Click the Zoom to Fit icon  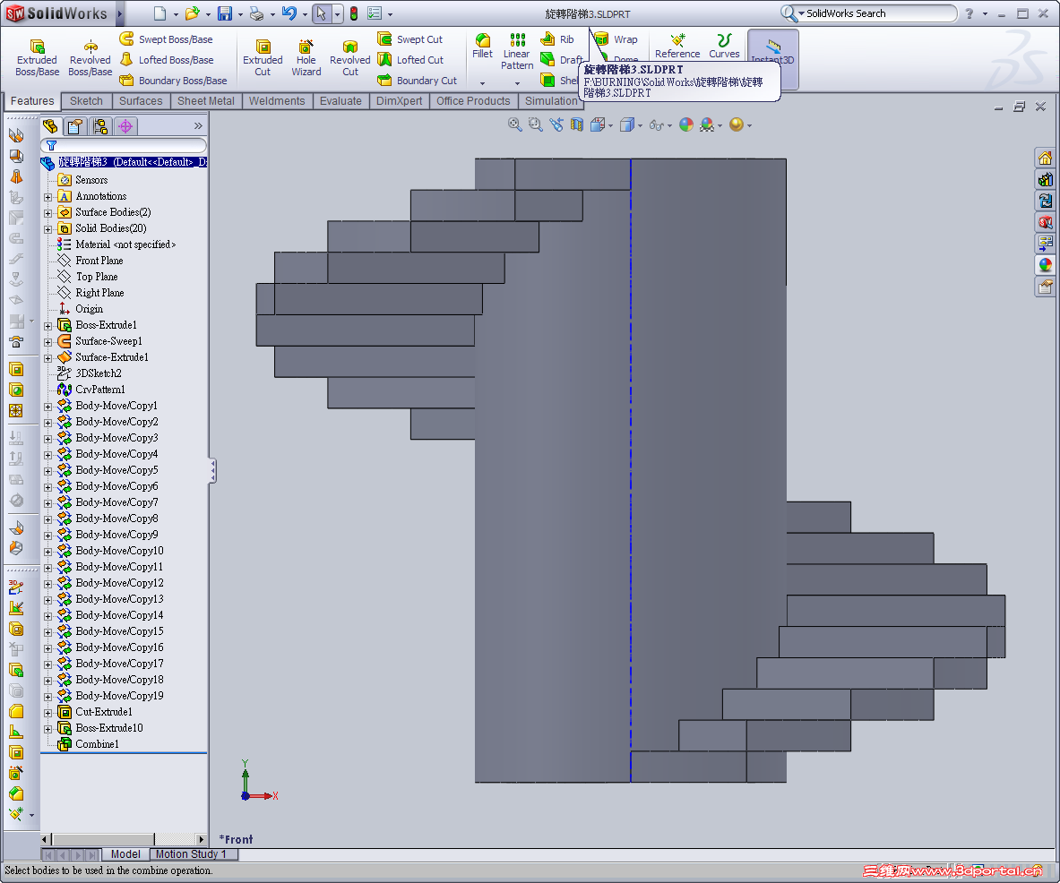[x=515, y=124]
